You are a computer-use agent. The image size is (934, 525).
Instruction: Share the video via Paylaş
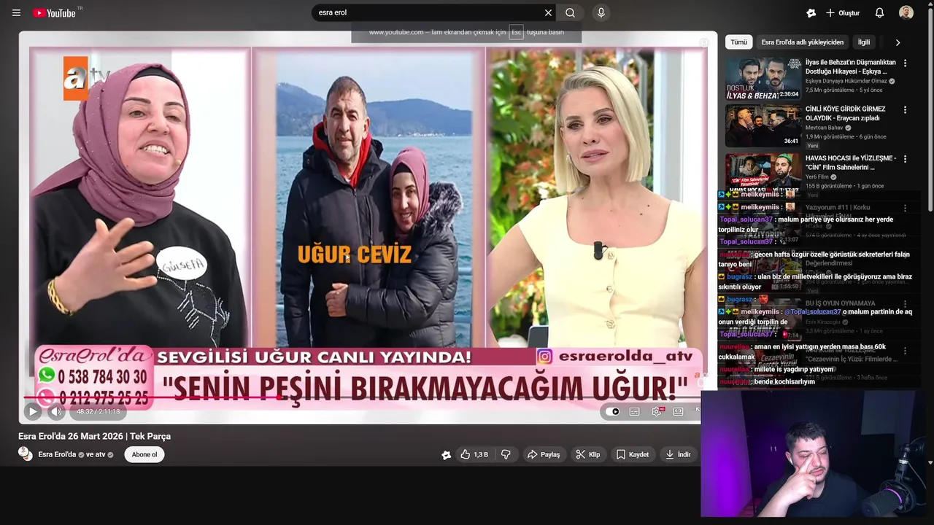point(544,454)
